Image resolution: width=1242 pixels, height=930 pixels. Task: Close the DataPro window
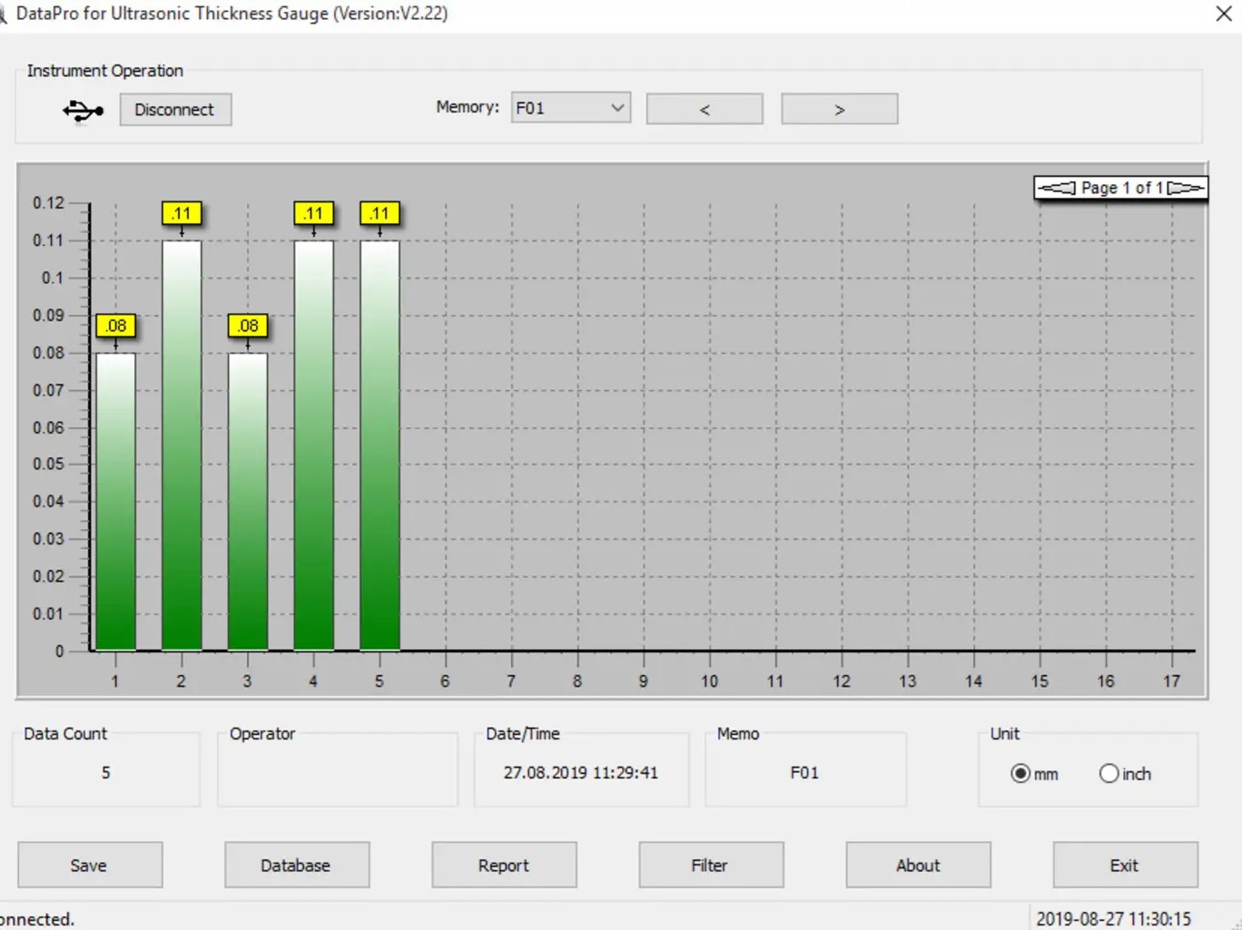tap(1223, 14)
